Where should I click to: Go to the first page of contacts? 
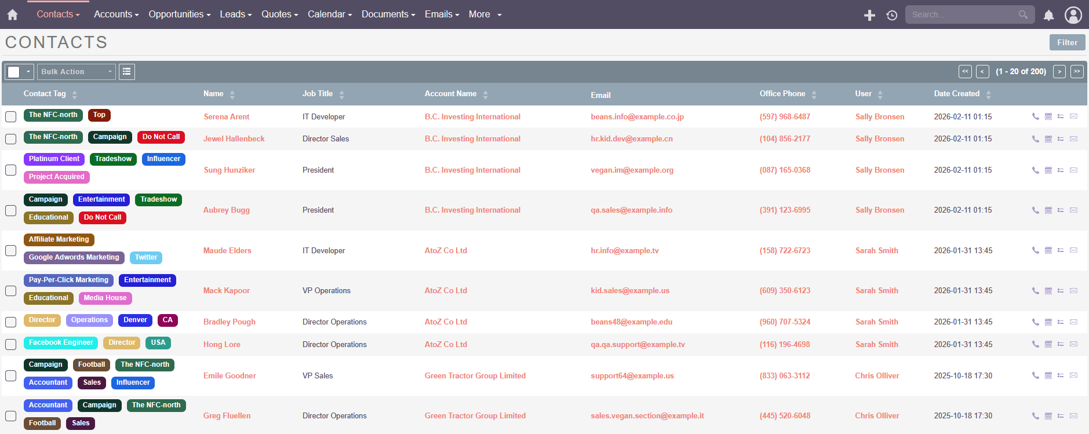[x=965, y=72]
